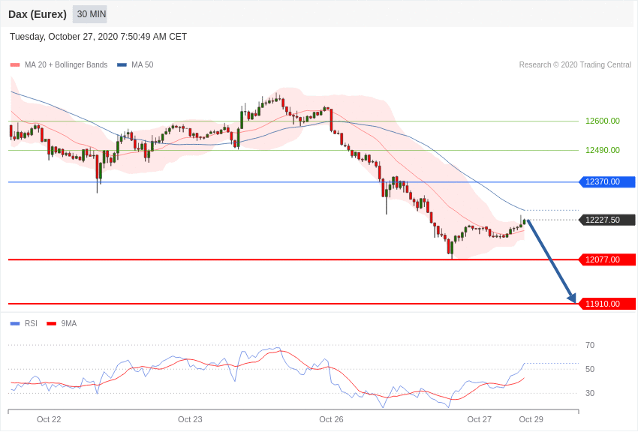Open the Research Trading Central copyright link
Screen dimensions: 638x432
tap(575, 65)
